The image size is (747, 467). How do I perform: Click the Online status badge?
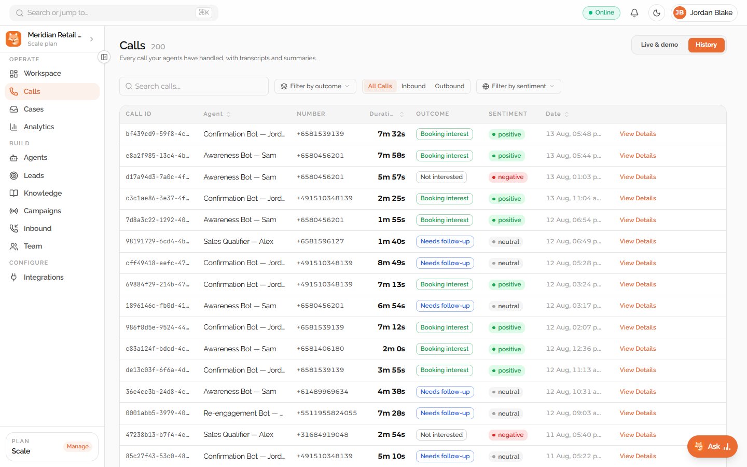[601, 12]
